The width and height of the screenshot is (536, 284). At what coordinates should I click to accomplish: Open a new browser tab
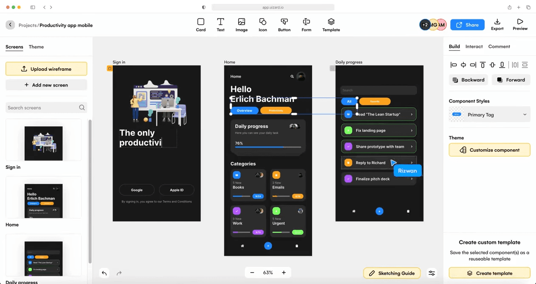pyautogui.click(x=519, y=7)
